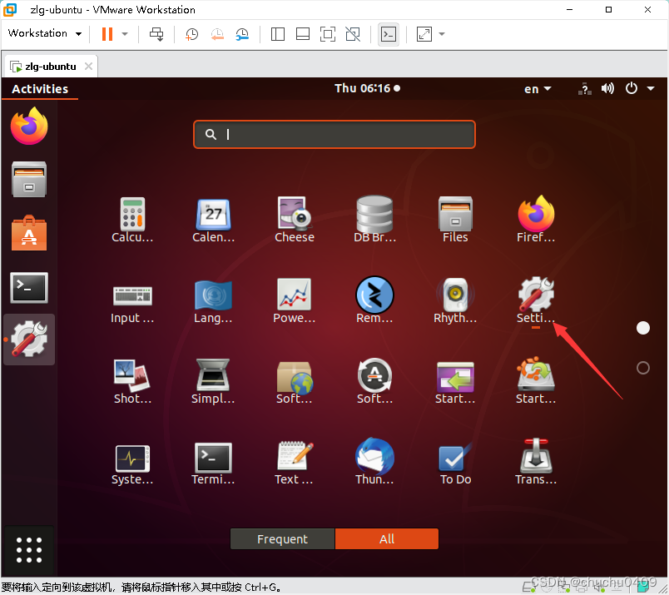Close the zlg-ubuntu tab

point(88,67)
